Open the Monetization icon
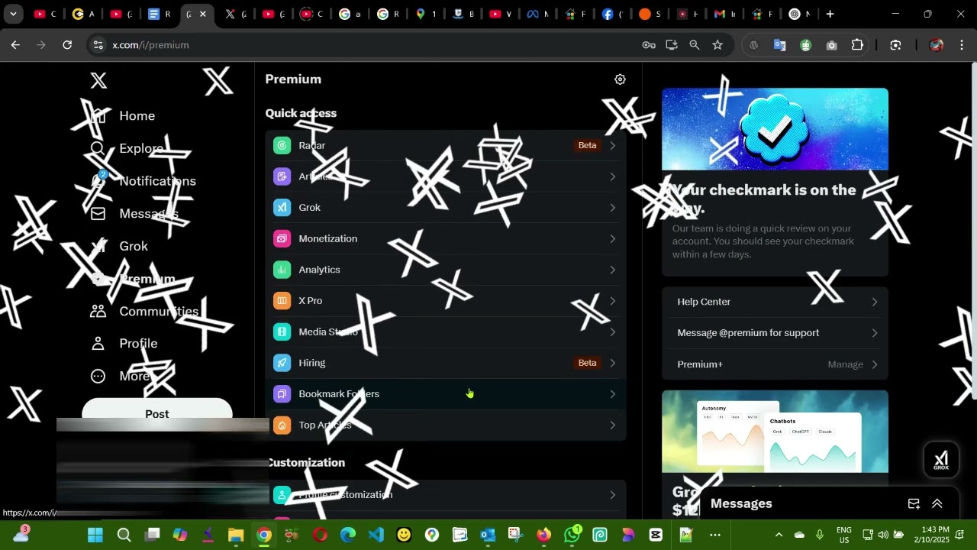The image size is (977, 550). click(x=282, y=239)
